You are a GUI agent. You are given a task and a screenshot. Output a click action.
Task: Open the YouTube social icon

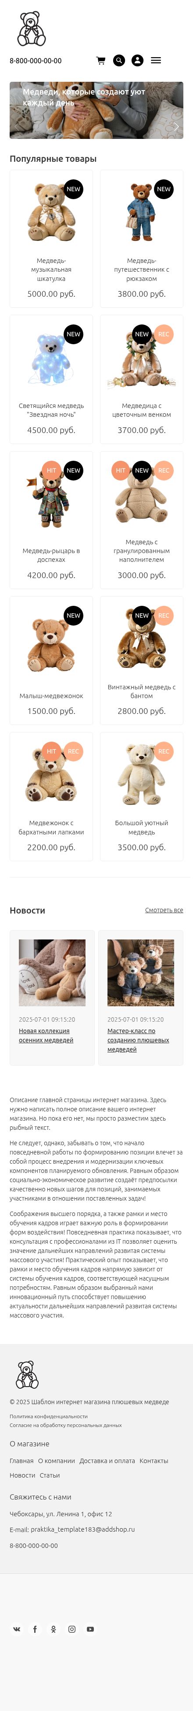click(90, 1629)
